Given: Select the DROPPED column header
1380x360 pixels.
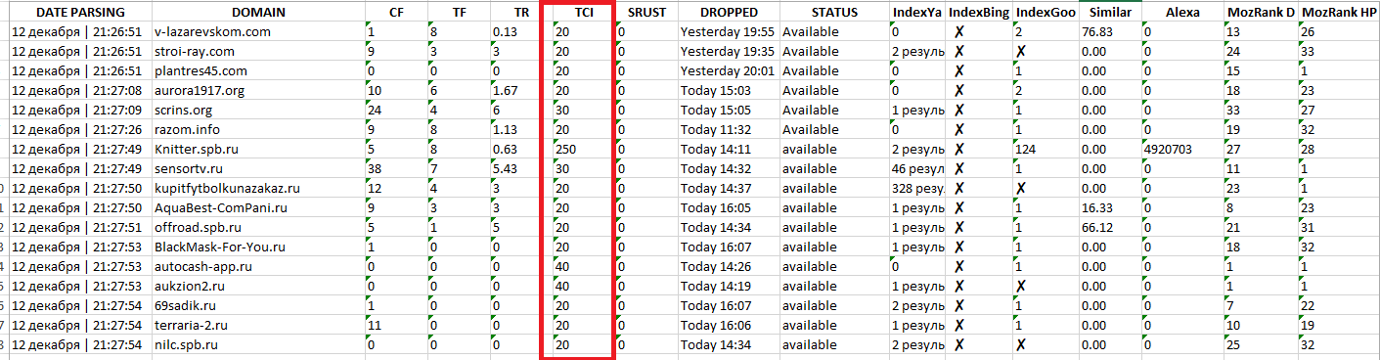Looking at the screenshot, I should coord(728,13).
